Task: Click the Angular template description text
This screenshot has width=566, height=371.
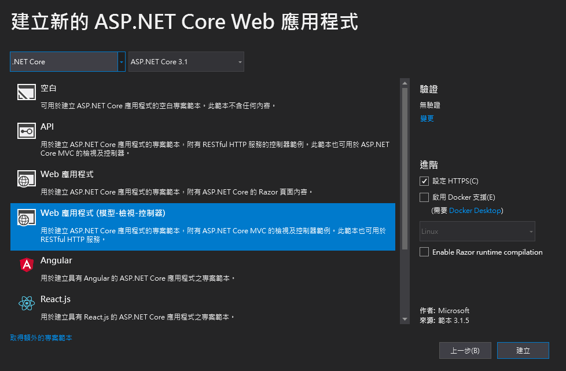Action: coord(138,278)
